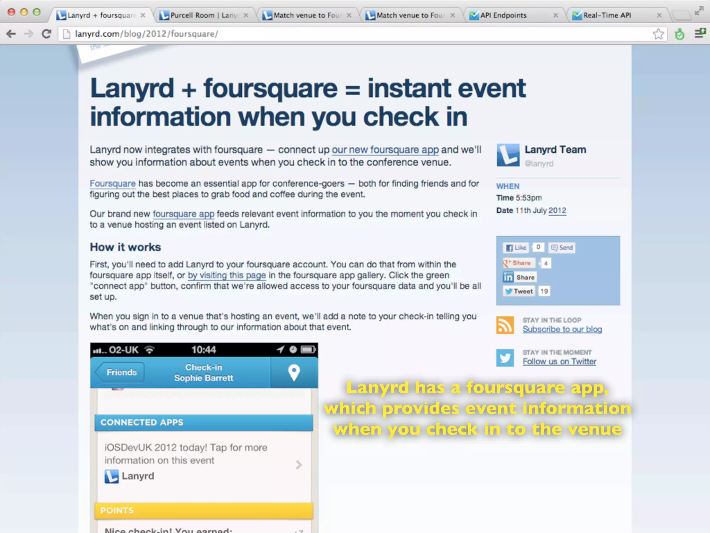710x533 pixels.
Task: Click the STAY IN THE LOOP label
Action: (552, 320)
